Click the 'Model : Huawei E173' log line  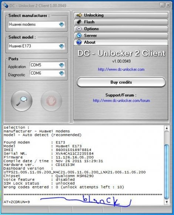coord(43,146)
